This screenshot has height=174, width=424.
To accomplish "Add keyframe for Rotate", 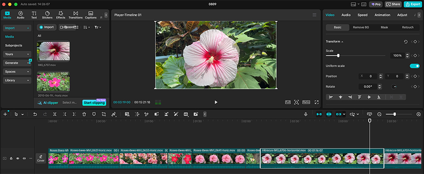I will pos(415,87).
